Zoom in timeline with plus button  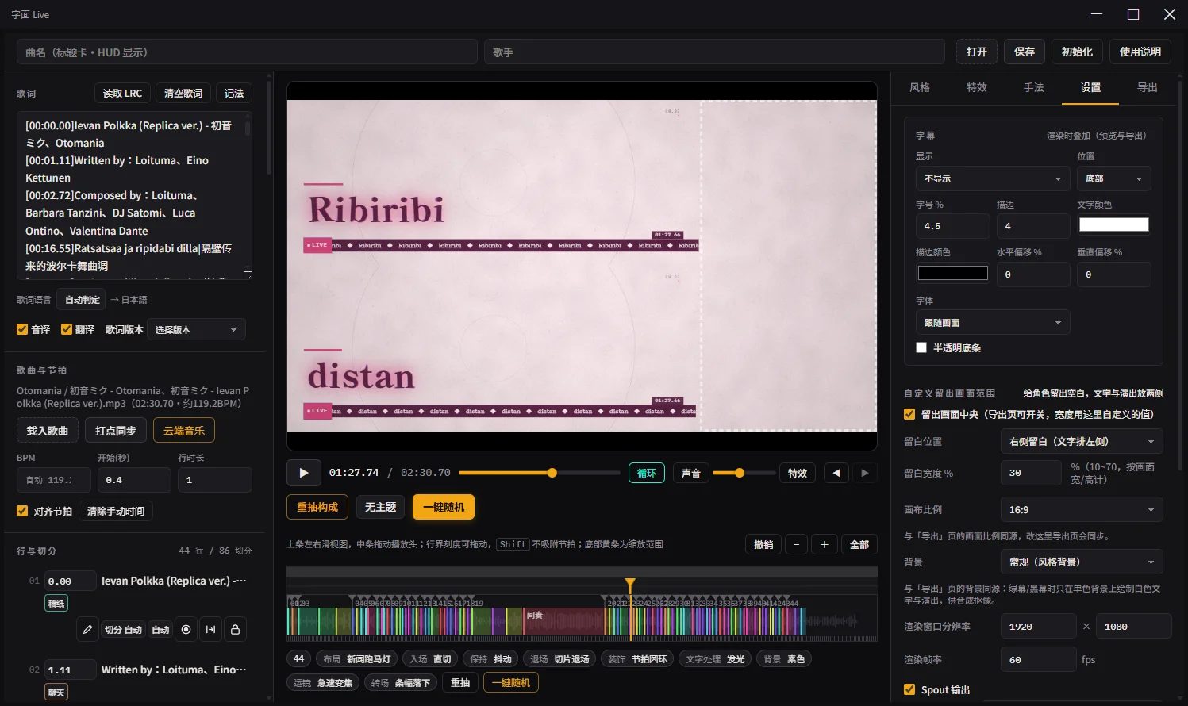[x=825, y=544]
